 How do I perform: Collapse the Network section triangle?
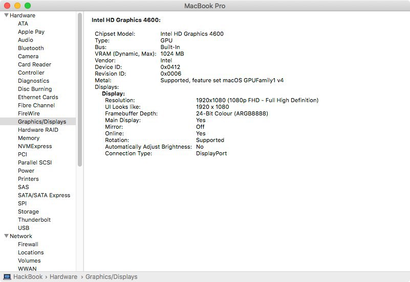tap(7, 236)
